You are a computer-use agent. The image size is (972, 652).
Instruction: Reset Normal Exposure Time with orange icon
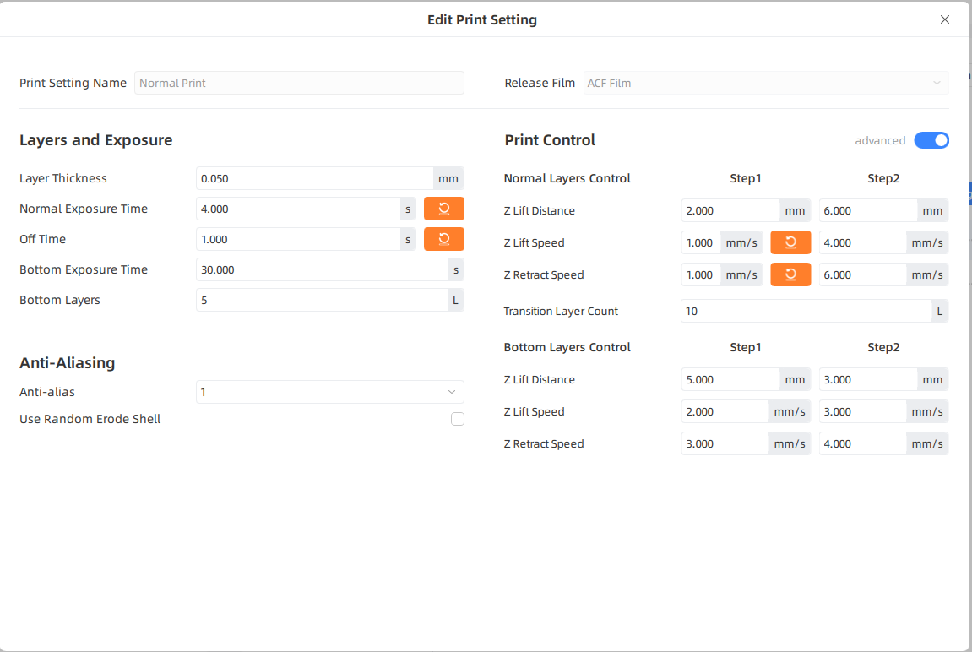pyautogui.click(x=443, y=209)
